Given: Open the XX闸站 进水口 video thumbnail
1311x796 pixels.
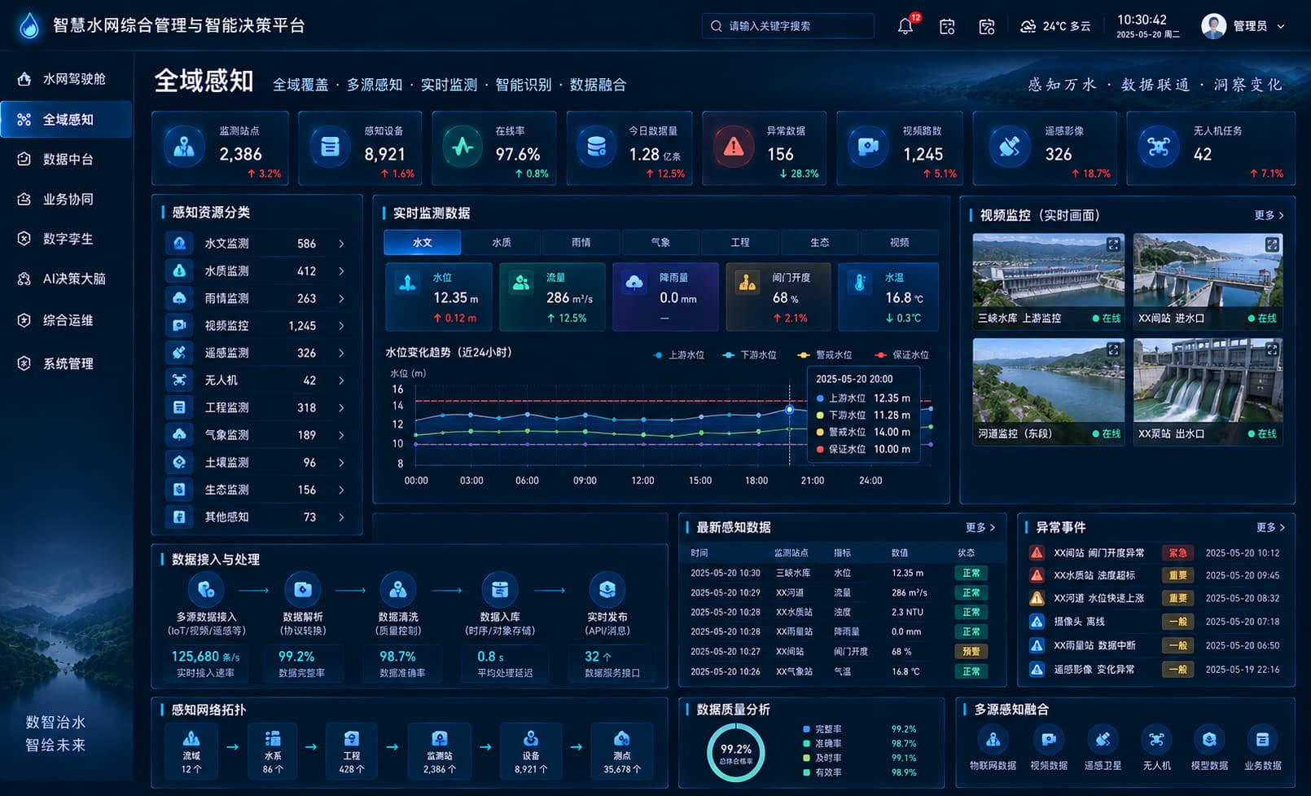Looking at the screenshot, I should point(1208,281).
